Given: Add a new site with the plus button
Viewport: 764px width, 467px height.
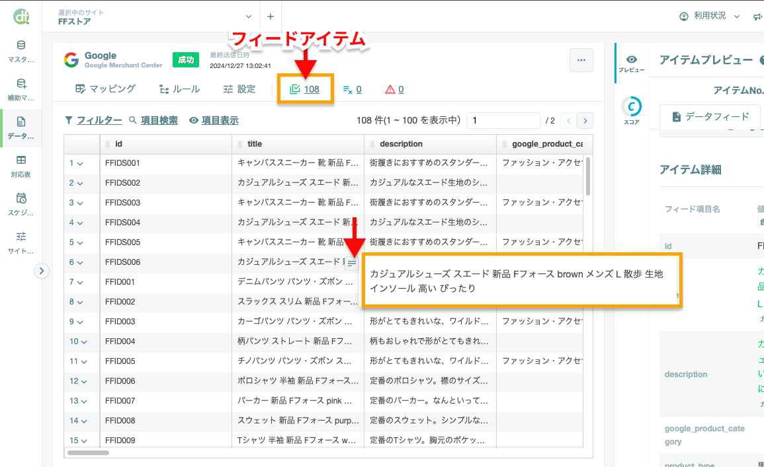Looking at the screenshot, I should click(271, 17).
